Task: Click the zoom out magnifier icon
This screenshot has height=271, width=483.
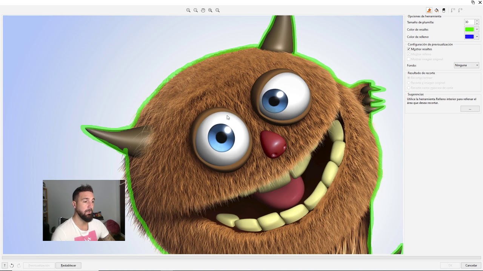Action: pyautogui.click(x=195, y=10)
